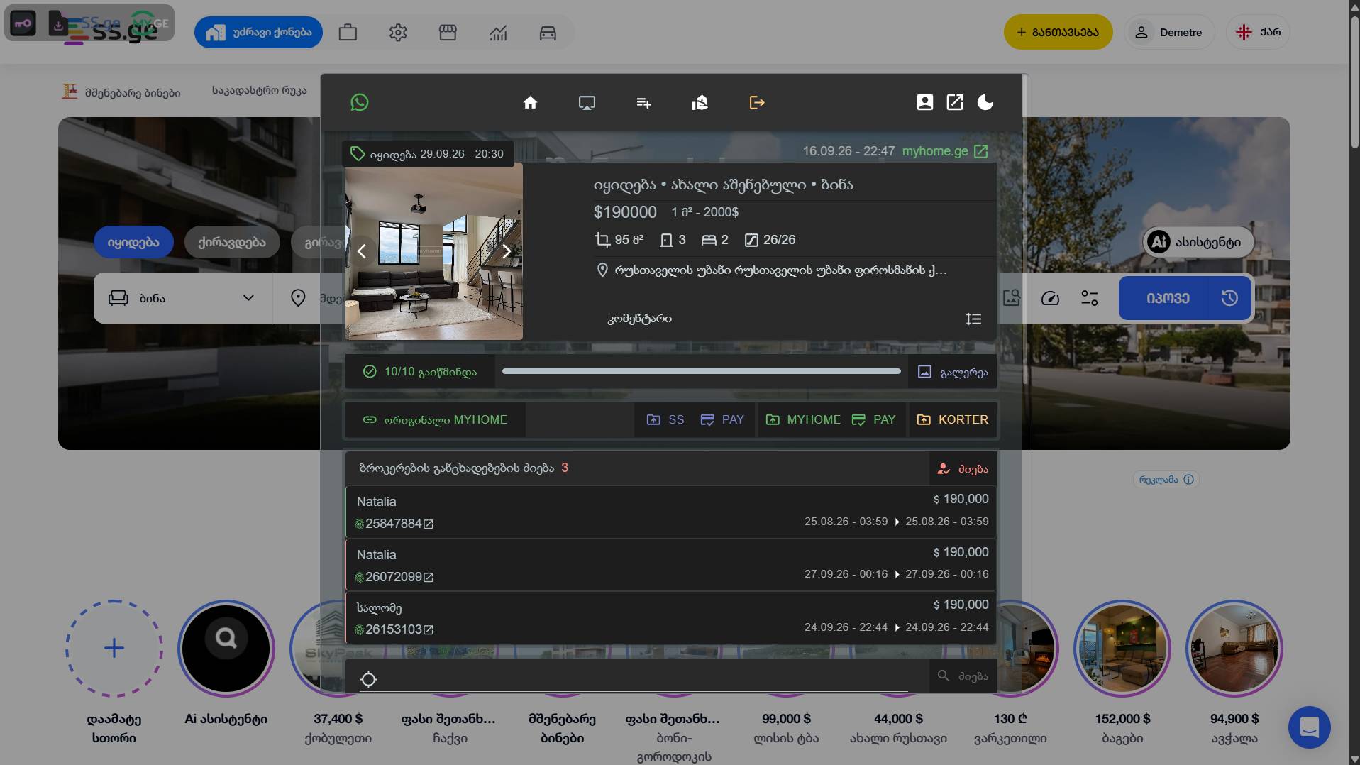Image resolution: width=1360 pixels, height=765 pixels.
Task: Click the orange logout icon
Action: pyautogui.click(x=757, y=103)
